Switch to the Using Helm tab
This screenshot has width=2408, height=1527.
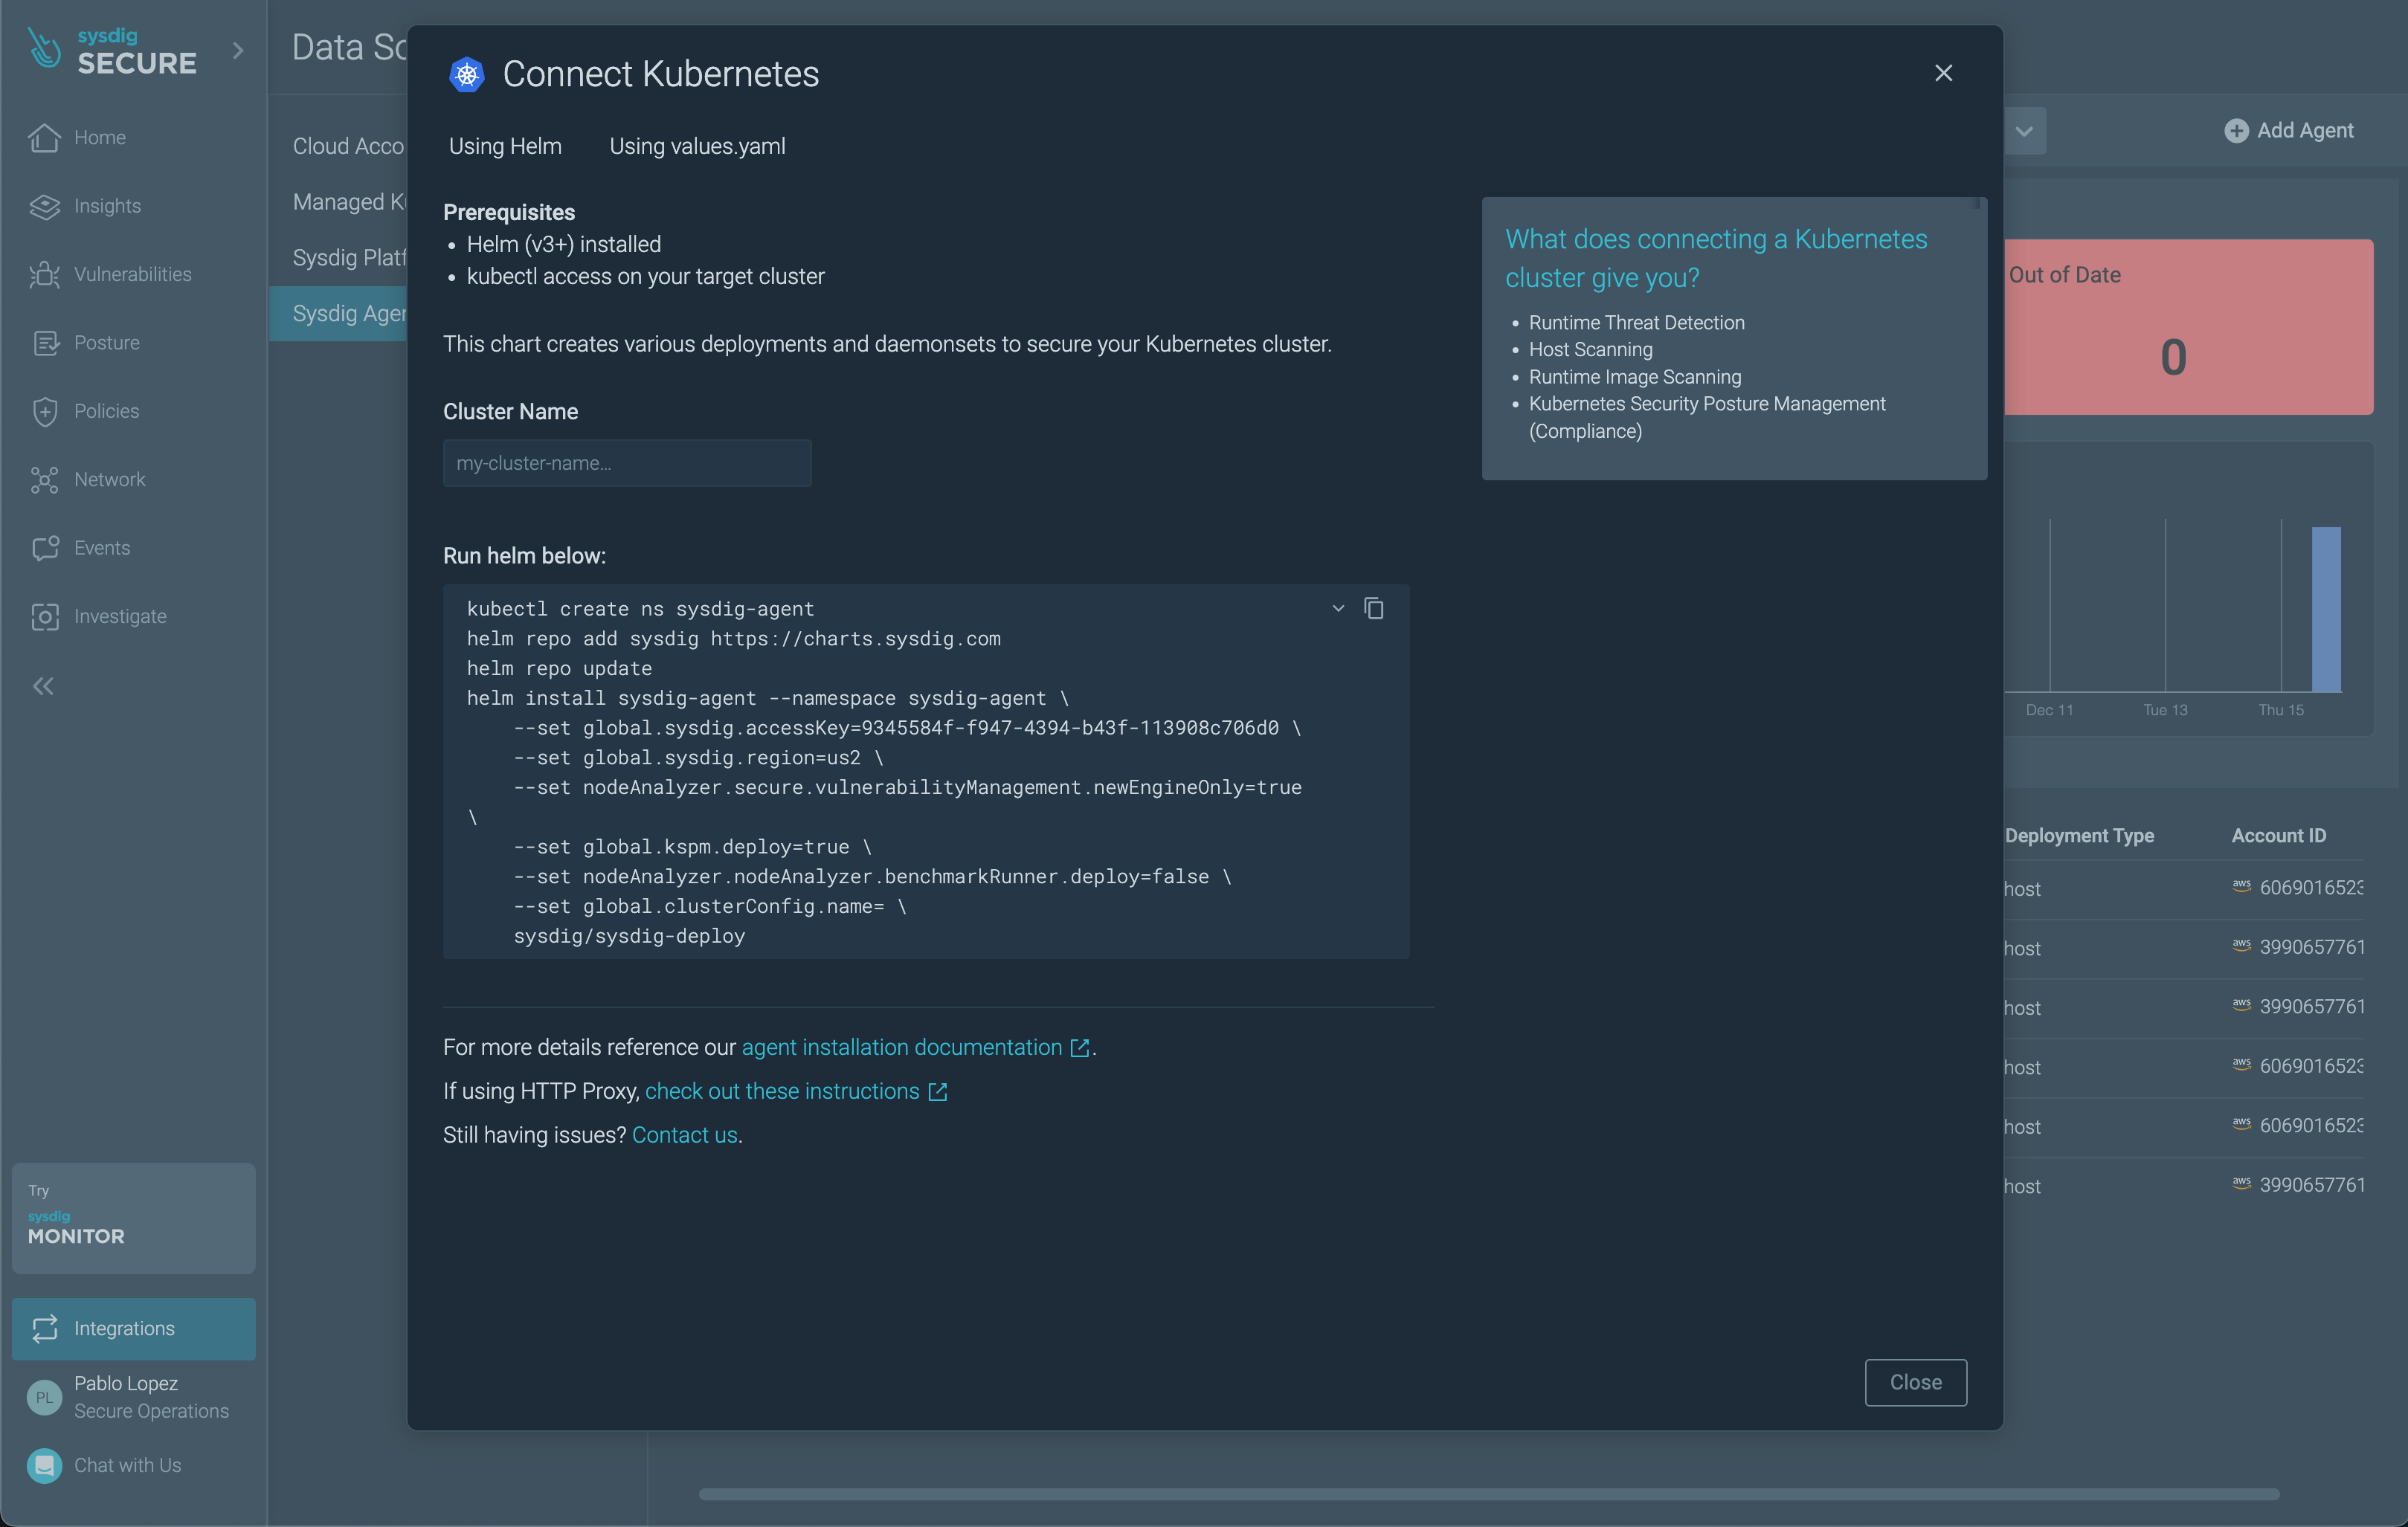click(x=505, y=146)
